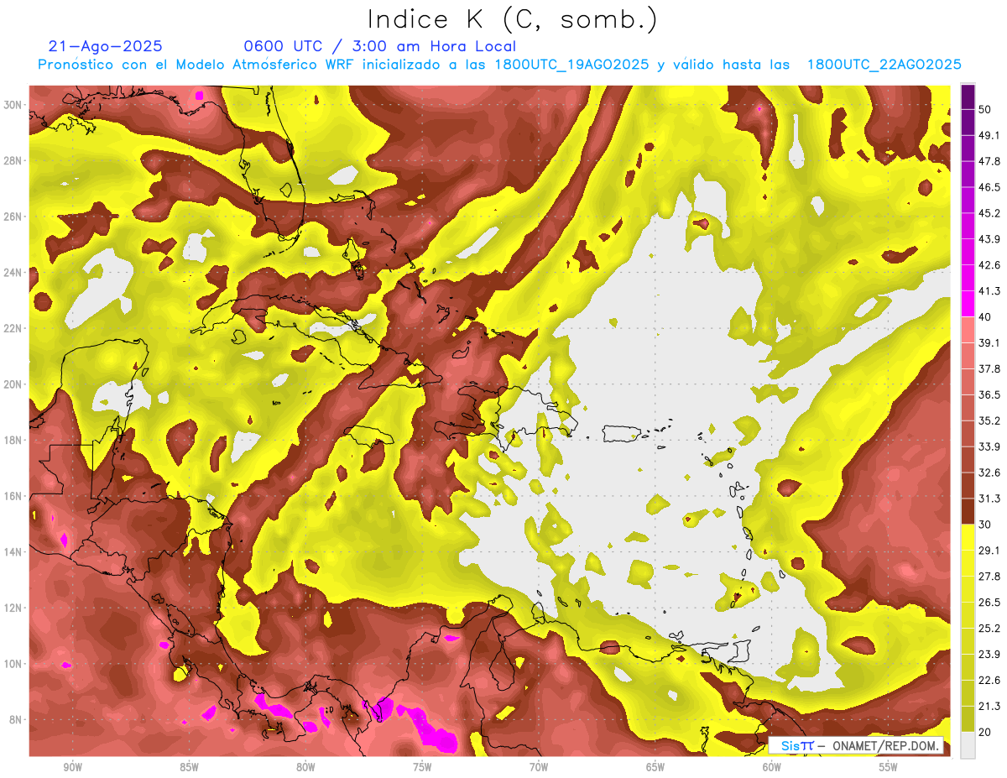
Task: Click the color bar value '30'
Action: [x=985, y=525]
